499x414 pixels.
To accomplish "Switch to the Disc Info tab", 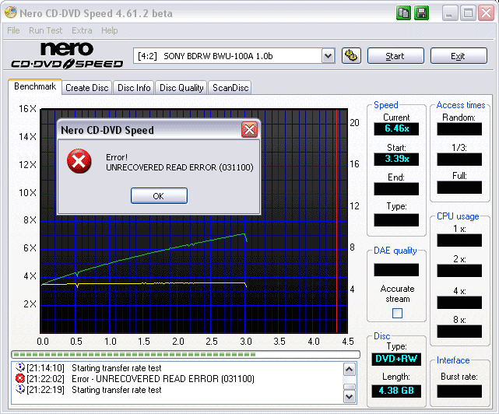I will coord(134,88).
